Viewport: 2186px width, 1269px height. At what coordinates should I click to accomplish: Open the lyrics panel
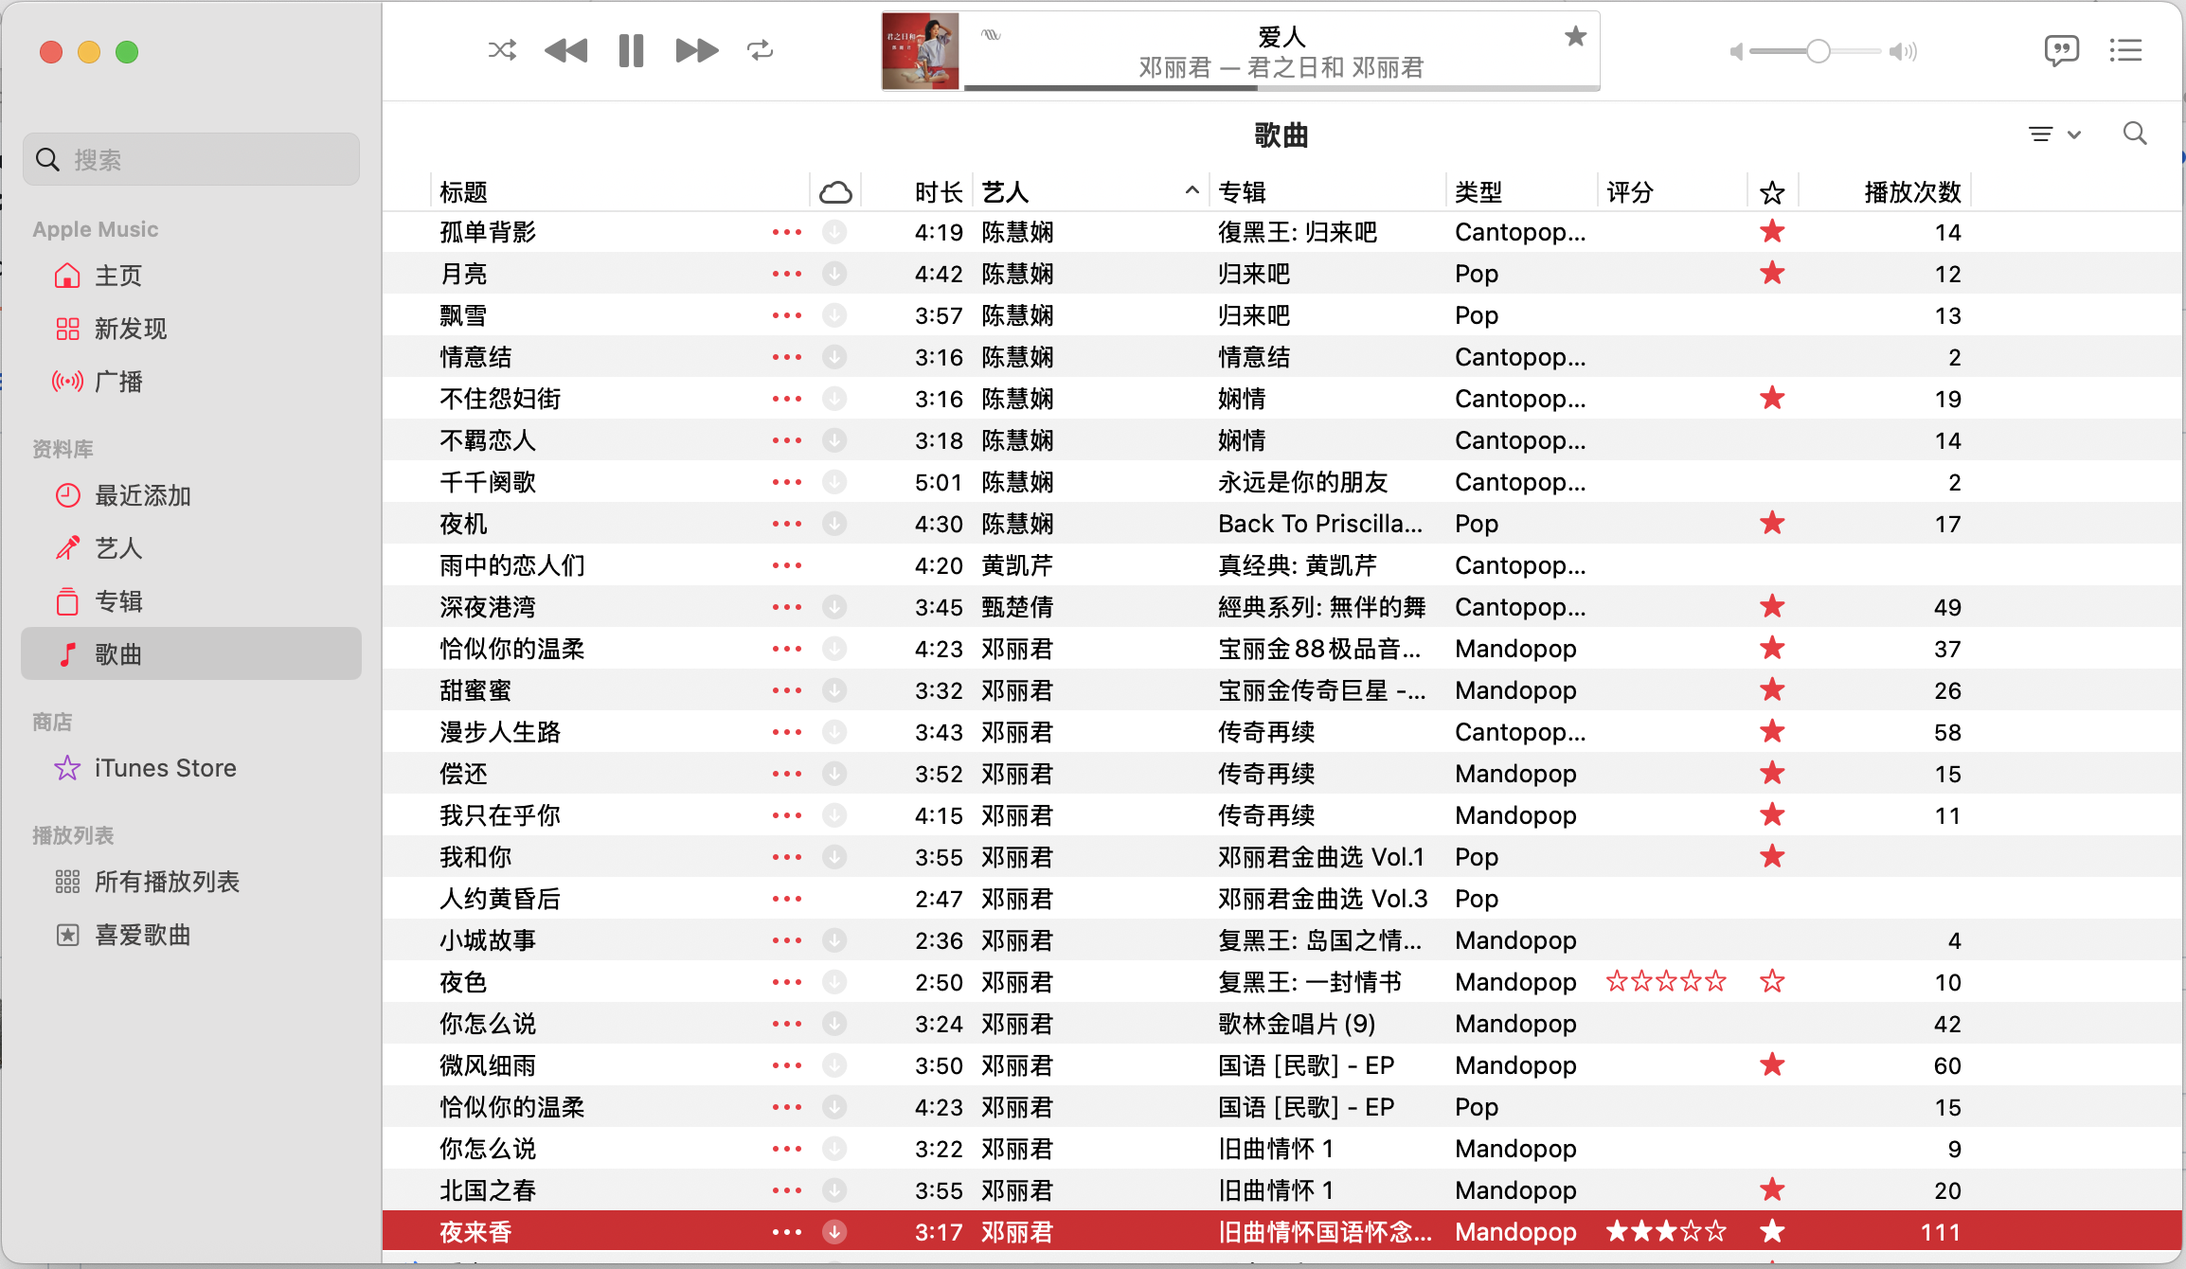tap(2061, 50)
